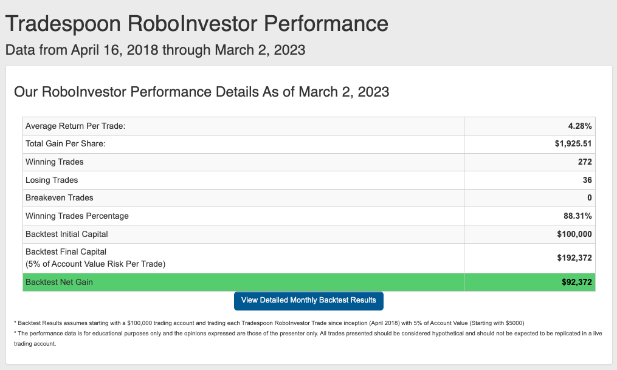Click the green Backtest Net Gain row
Viewport: 617px width, 370px height.
pos(309,283)
